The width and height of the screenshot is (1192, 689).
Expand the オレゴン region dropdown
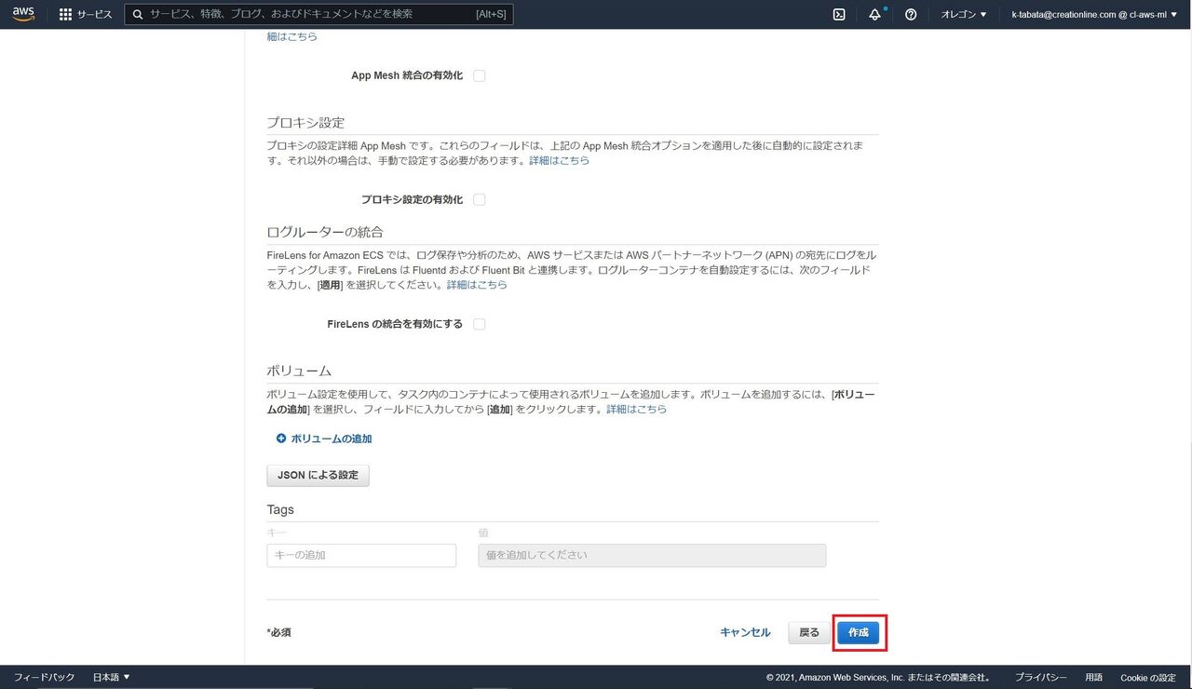(x=963, y=15)
